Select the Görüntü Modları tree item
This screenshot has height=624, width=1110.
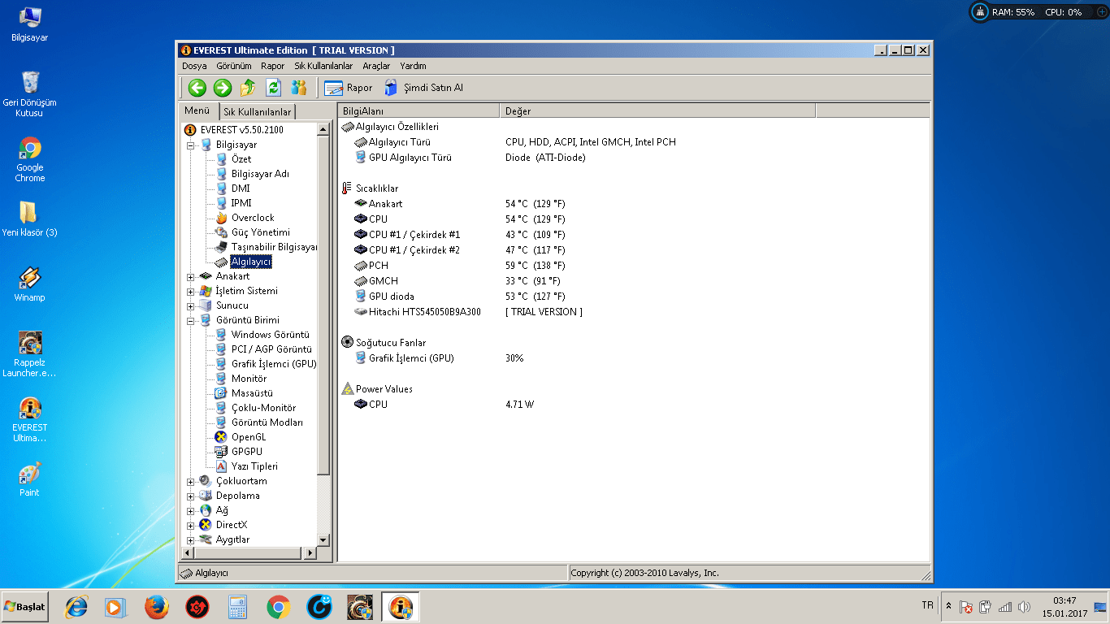[x=267, y=422]
